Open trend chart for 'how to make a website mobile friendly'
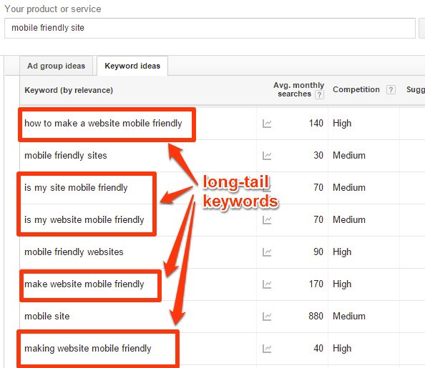The height and width of the screenshot is (368, 425). (267, 124)
